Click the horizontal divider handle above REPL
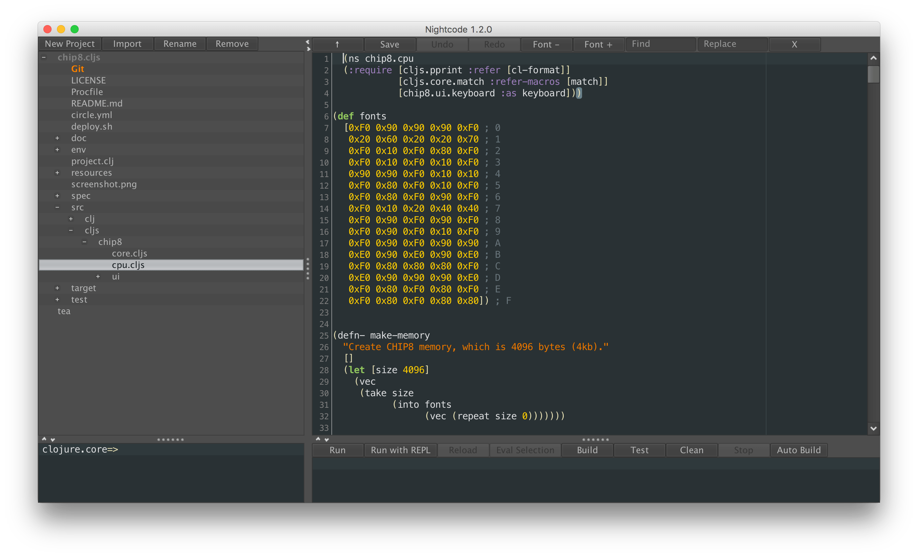918x557 pixels. click(x=171, y=440)
